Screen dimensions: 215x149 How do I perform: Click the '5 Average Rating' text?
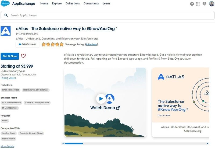coord(74,44)
